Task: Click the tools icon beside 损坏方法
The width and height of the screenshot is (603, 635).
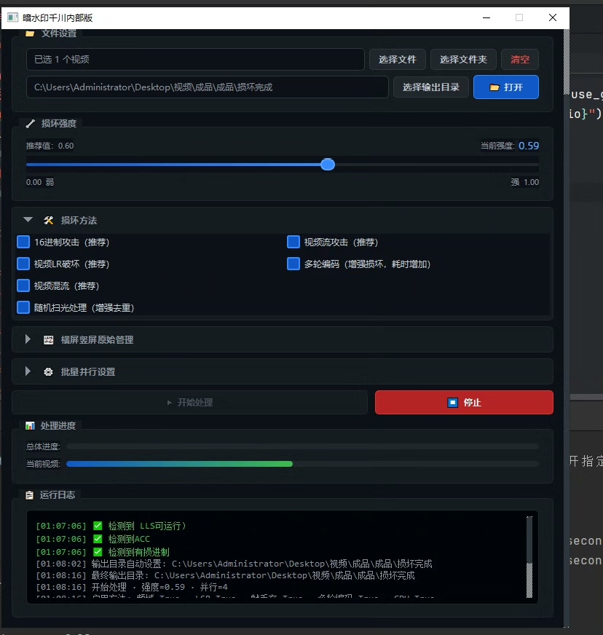Action: pyautogui.click(x=49, y=221)
